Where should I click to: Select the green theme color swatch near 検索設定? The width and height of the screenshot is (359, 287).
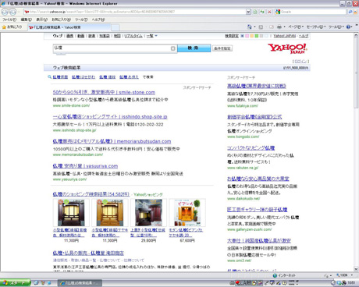coord(257,36)
